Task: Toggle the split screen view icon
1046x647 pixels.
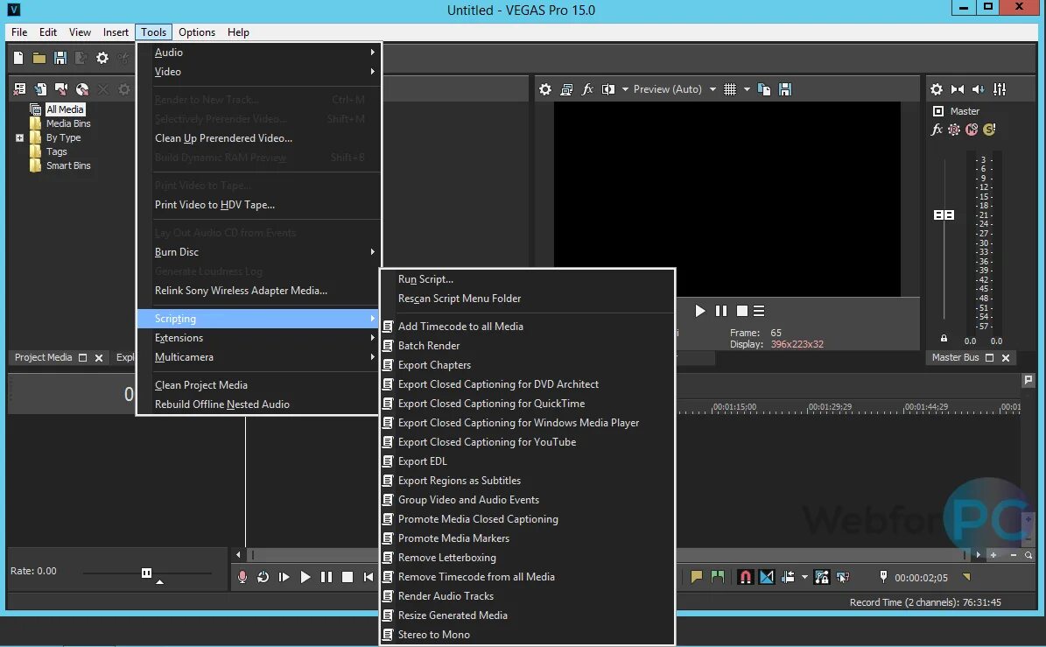Action: click(607, 89)
